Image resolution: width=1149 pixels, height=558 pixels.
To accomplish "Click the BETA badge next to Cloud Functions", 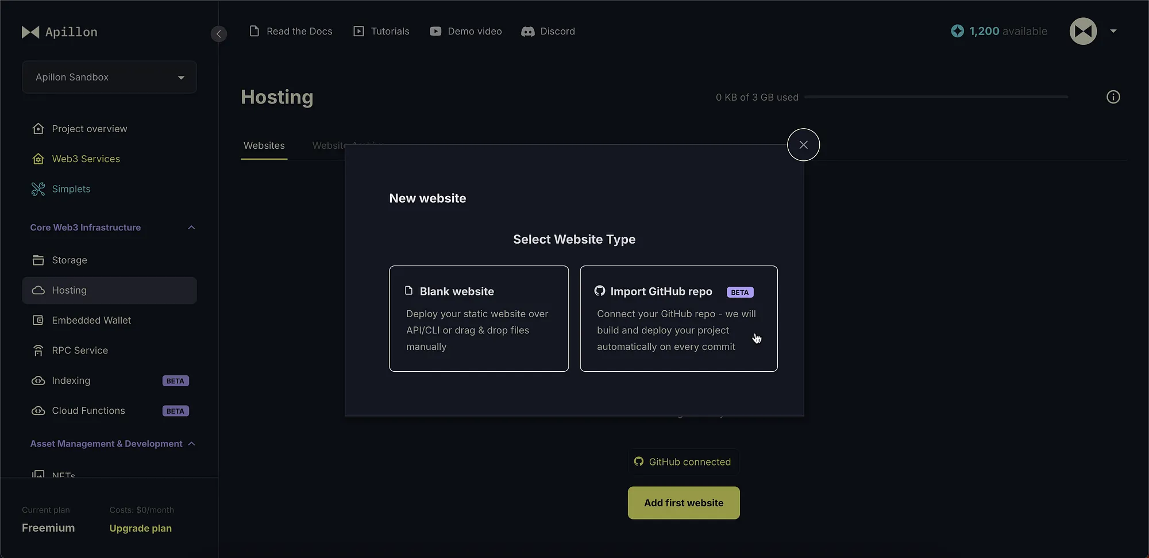I will pyautogui.click(x=175, y=411).
